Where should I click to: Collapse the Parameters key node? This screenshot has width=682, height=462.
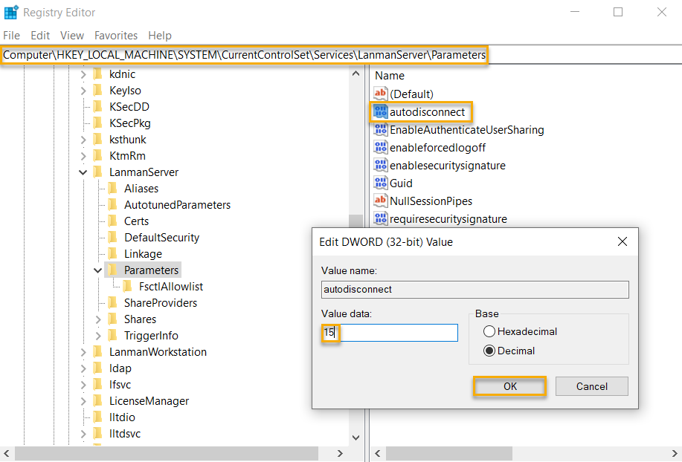[98, 270]
